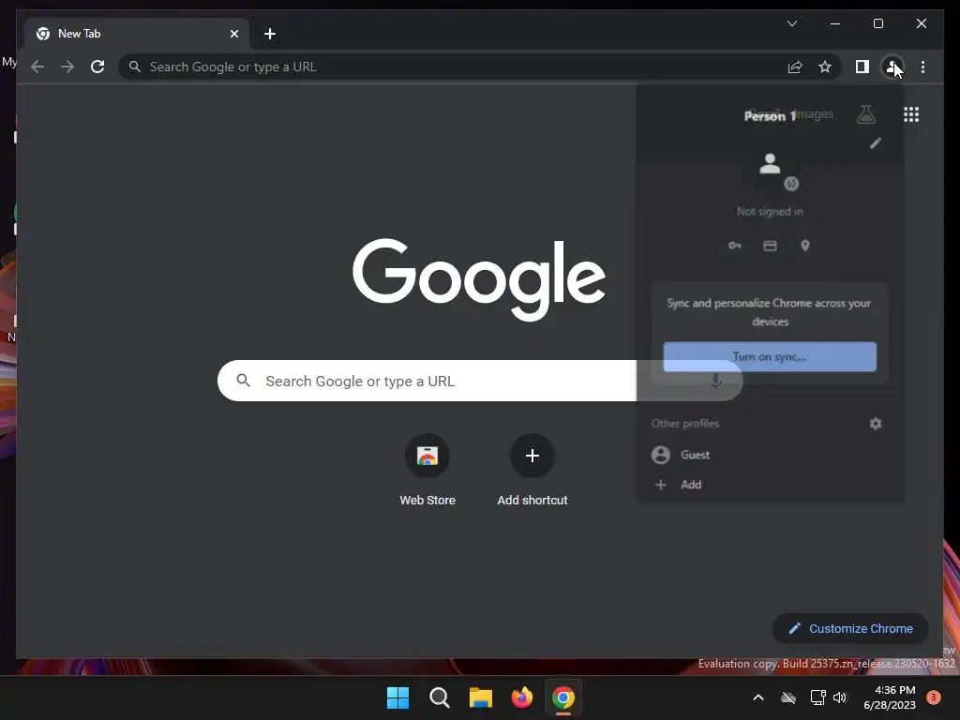The height and width of the screenshot is (720, 960).
Task: Click the back navigation arrow
Action: (x=37, y=67)
